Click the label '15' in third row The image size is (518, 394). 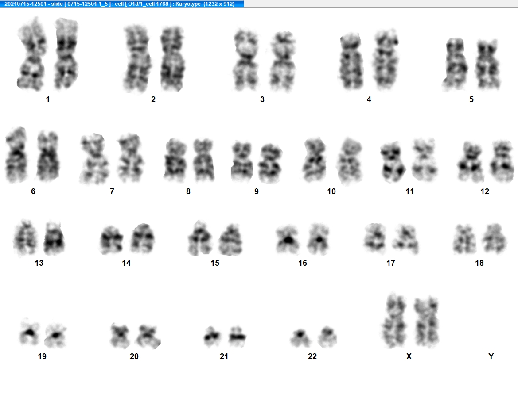(x=215, y=263)
